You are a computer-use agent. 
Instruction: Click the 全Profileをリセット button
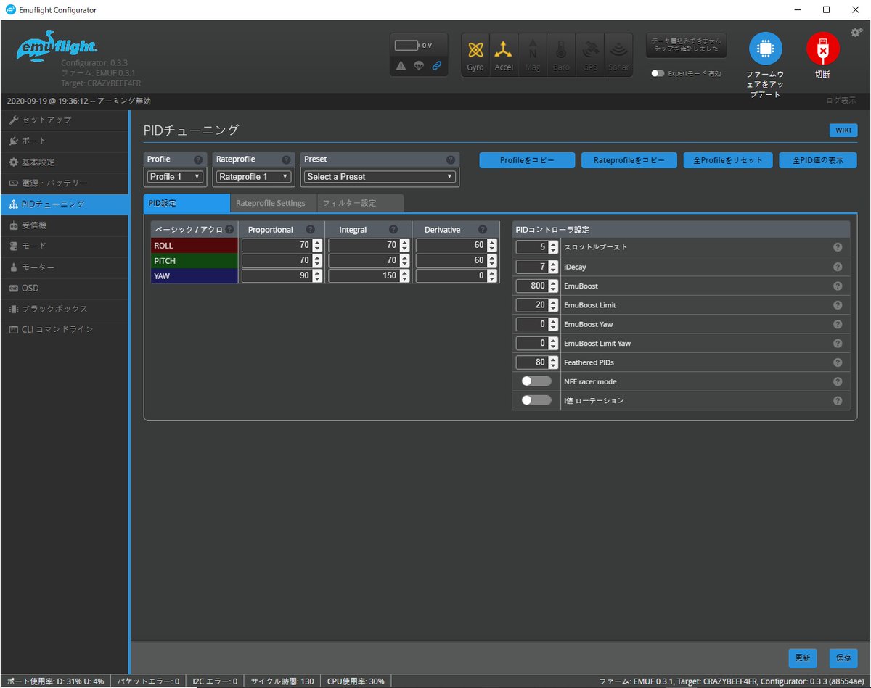tap(728, 160)
